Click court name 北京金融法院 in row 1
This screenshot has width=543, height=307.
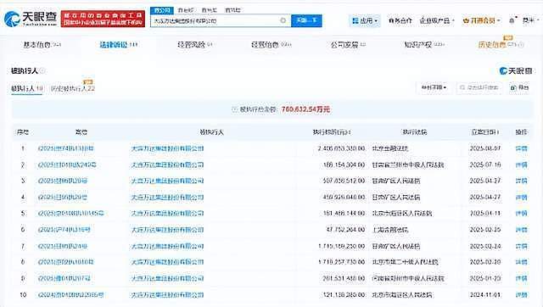(390, 148)
